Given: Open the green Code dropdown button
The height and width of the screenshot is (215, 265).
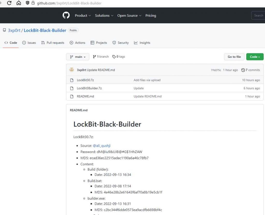Looking at the screenshot, I should point(255,57).
